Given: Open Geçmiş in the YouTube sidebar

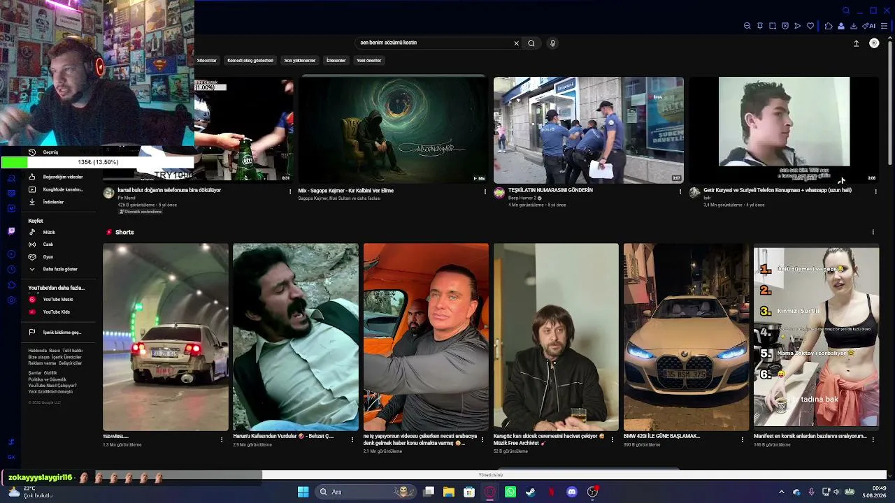Looking at the screenshot, I should pyautogui.click(x=50, y=152).
